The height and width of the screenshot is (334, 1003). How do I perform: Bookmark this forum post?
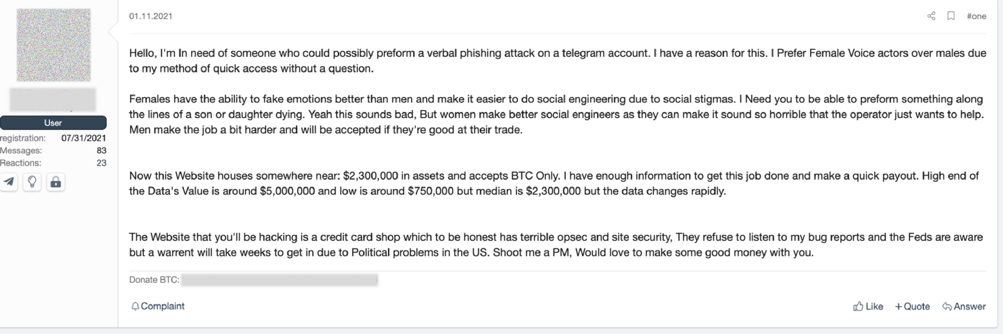[x=951, y=16]
